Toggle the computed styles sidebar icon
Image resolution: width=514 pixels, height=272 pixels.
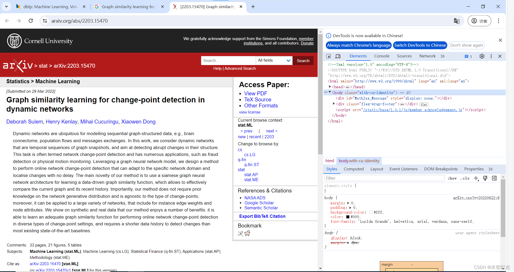[x=494, y=178]
